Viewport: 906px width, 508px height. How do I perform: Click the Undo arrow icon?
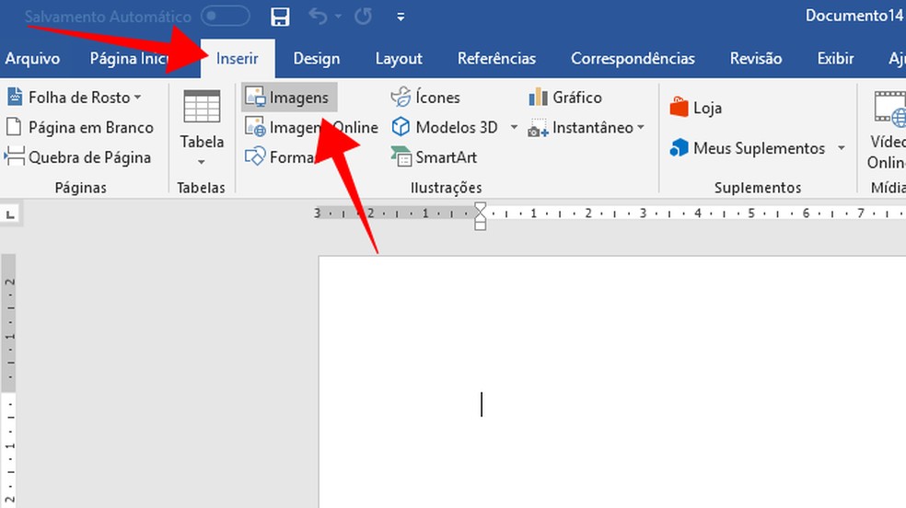[x=318, y=17]
